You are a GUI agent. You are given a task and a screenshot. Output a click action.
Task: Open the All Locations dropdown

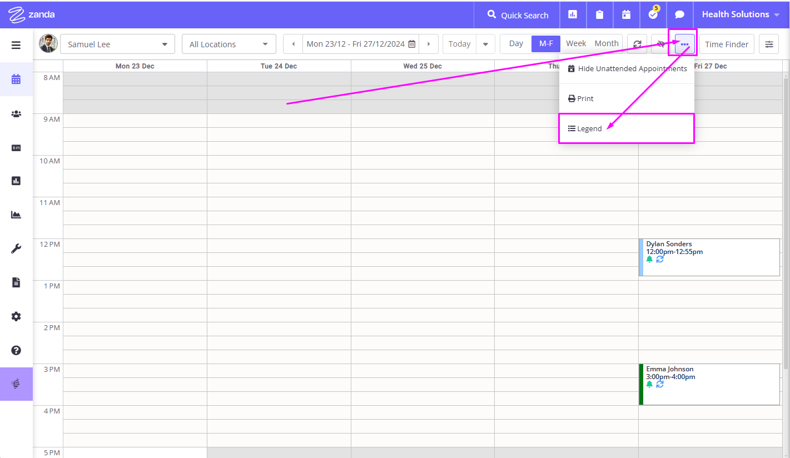coord(229,44)
